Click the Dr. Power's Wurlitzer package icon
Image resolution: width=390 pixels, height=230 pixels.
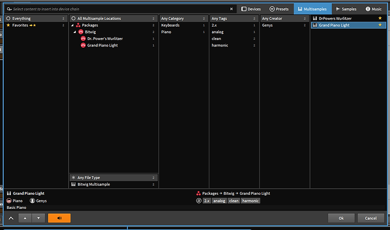click(83, 38)
